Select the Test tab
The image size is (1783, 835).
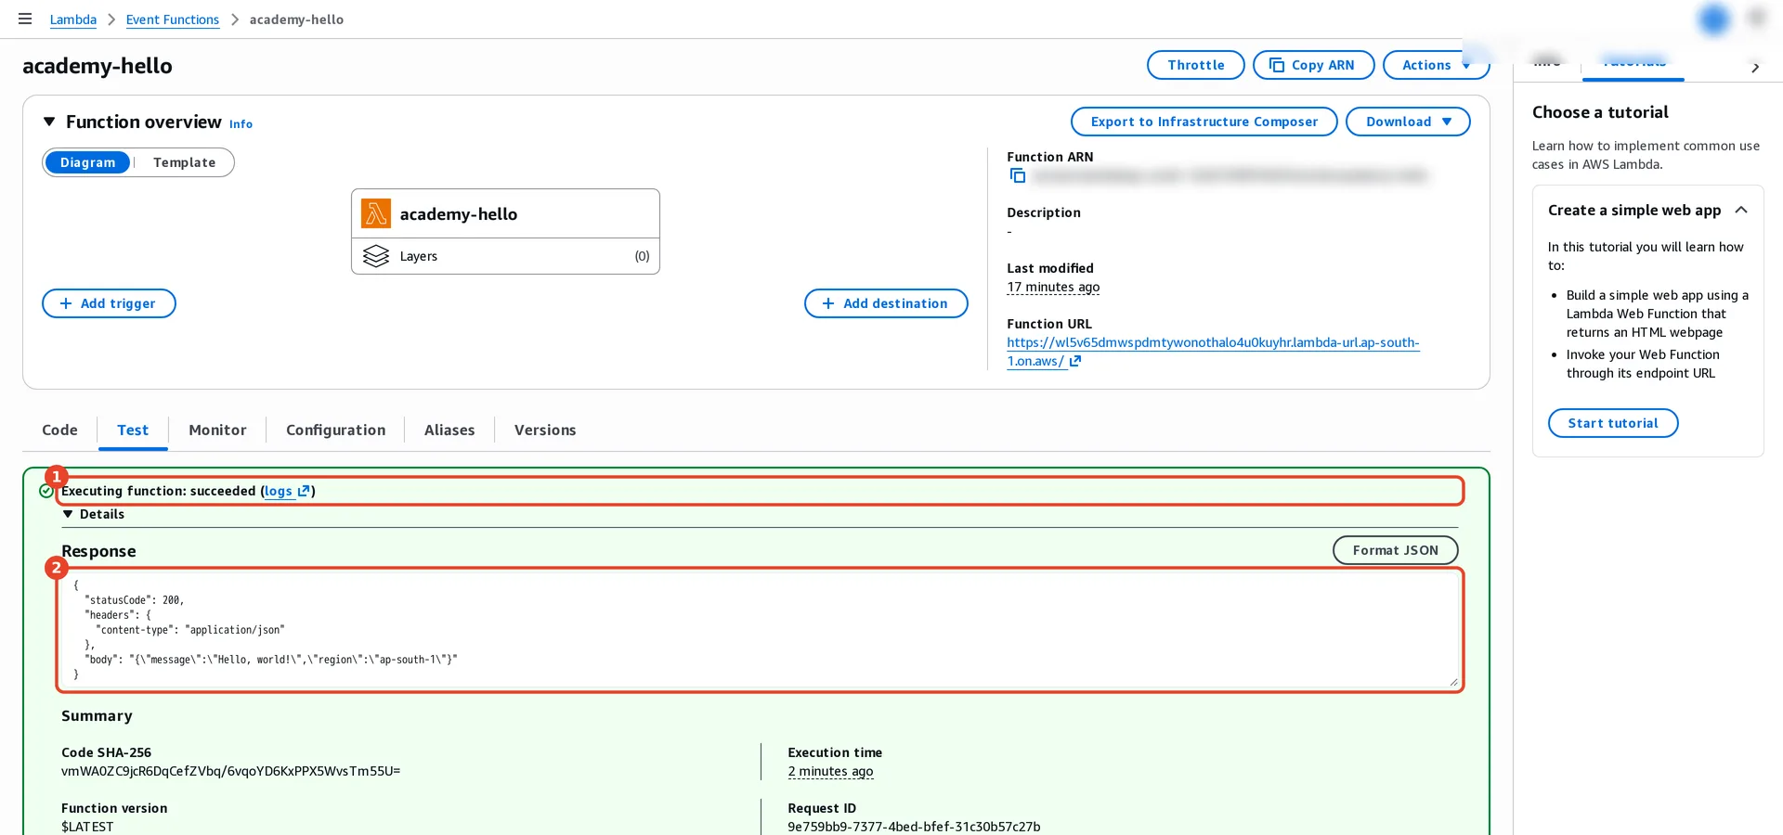coord(133,430)
